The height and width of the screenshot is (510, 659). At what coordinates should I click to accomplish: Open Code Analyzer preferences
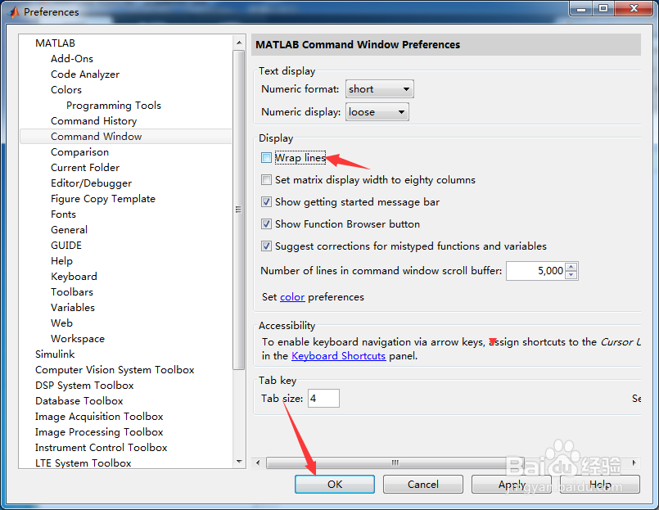click(85, 74)
